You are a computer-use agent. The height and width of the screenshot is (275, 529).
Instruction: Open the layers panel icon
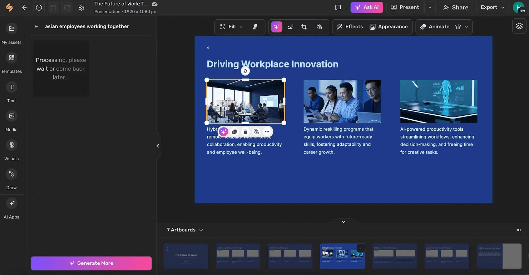[x=519, y=26]
